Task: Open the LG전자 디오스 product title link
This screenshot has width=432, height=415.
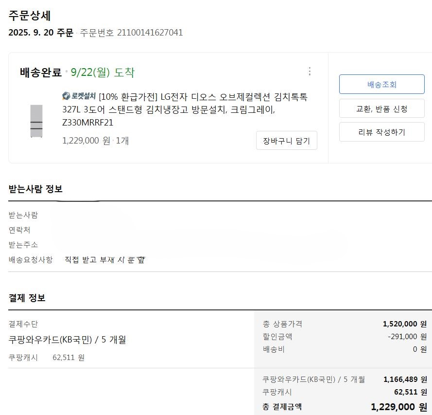Action: coord(185,109)
